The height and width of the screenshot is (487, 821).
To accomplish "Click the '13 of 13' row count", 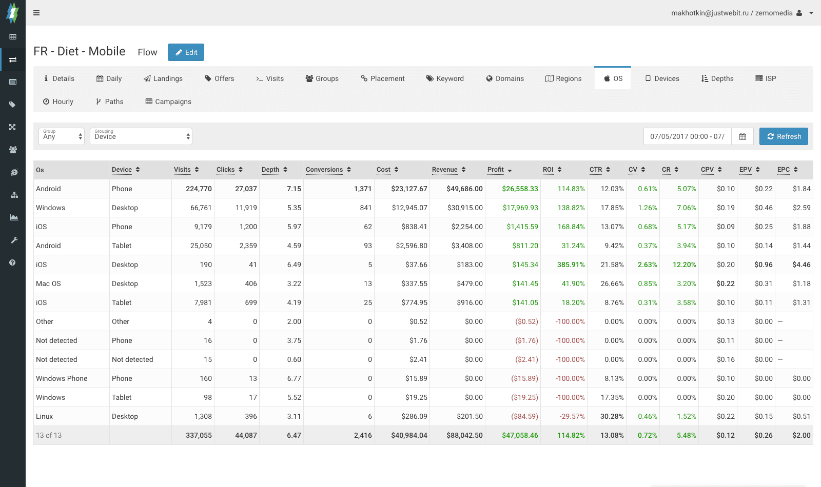I will pos(49,435).
